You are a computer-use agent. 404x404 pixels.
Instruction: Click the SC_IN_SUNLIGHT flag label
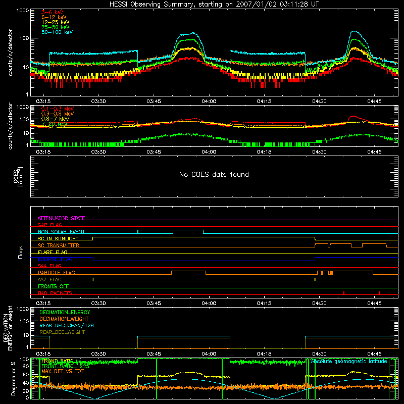[58, 238]
